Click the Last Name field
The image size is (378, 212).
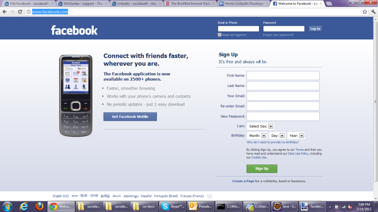[x=283, y=86]
